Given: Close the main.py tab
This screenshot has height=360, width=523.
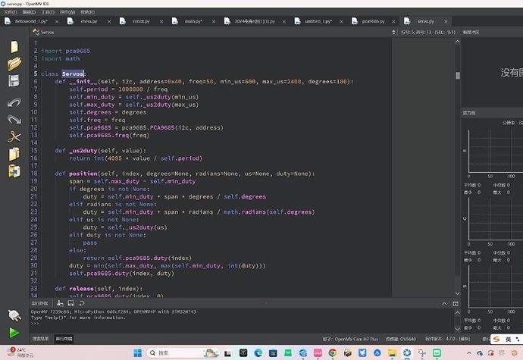Looking at the screenshot, I should (x=214, y=21).
